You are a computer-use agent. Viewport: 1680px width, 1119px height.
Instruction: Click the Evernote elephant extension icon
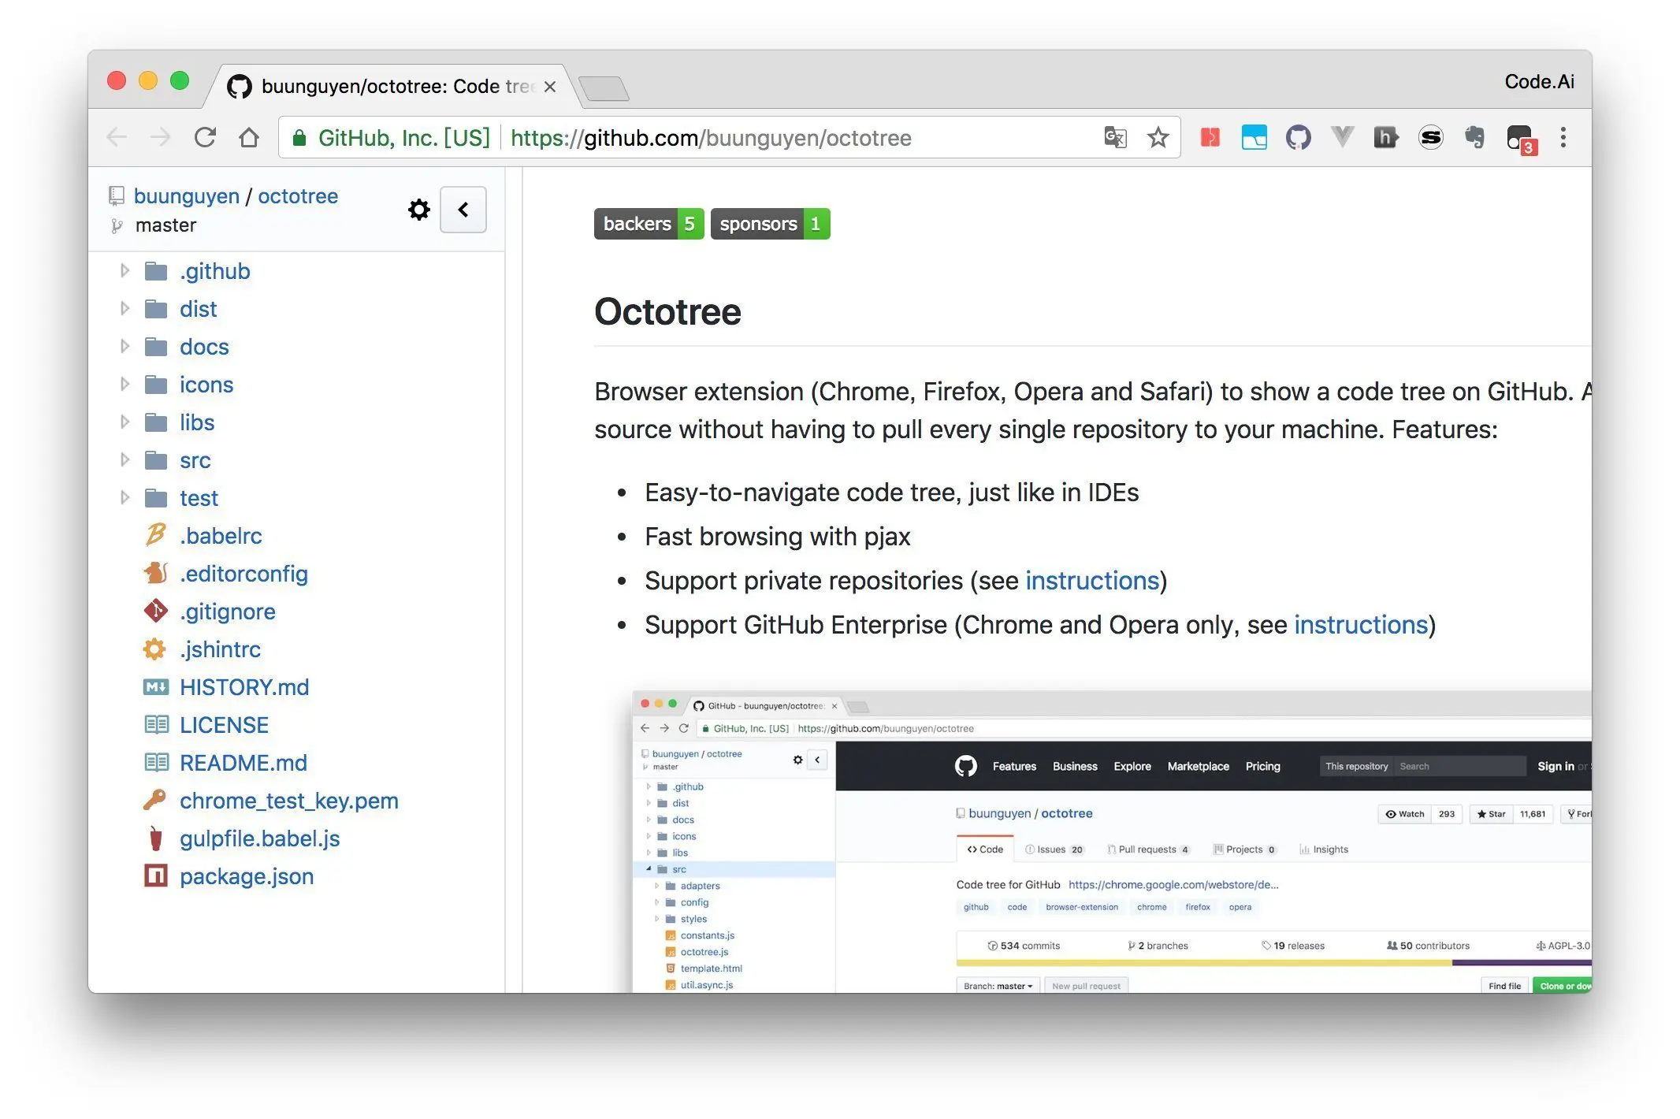1474,138
